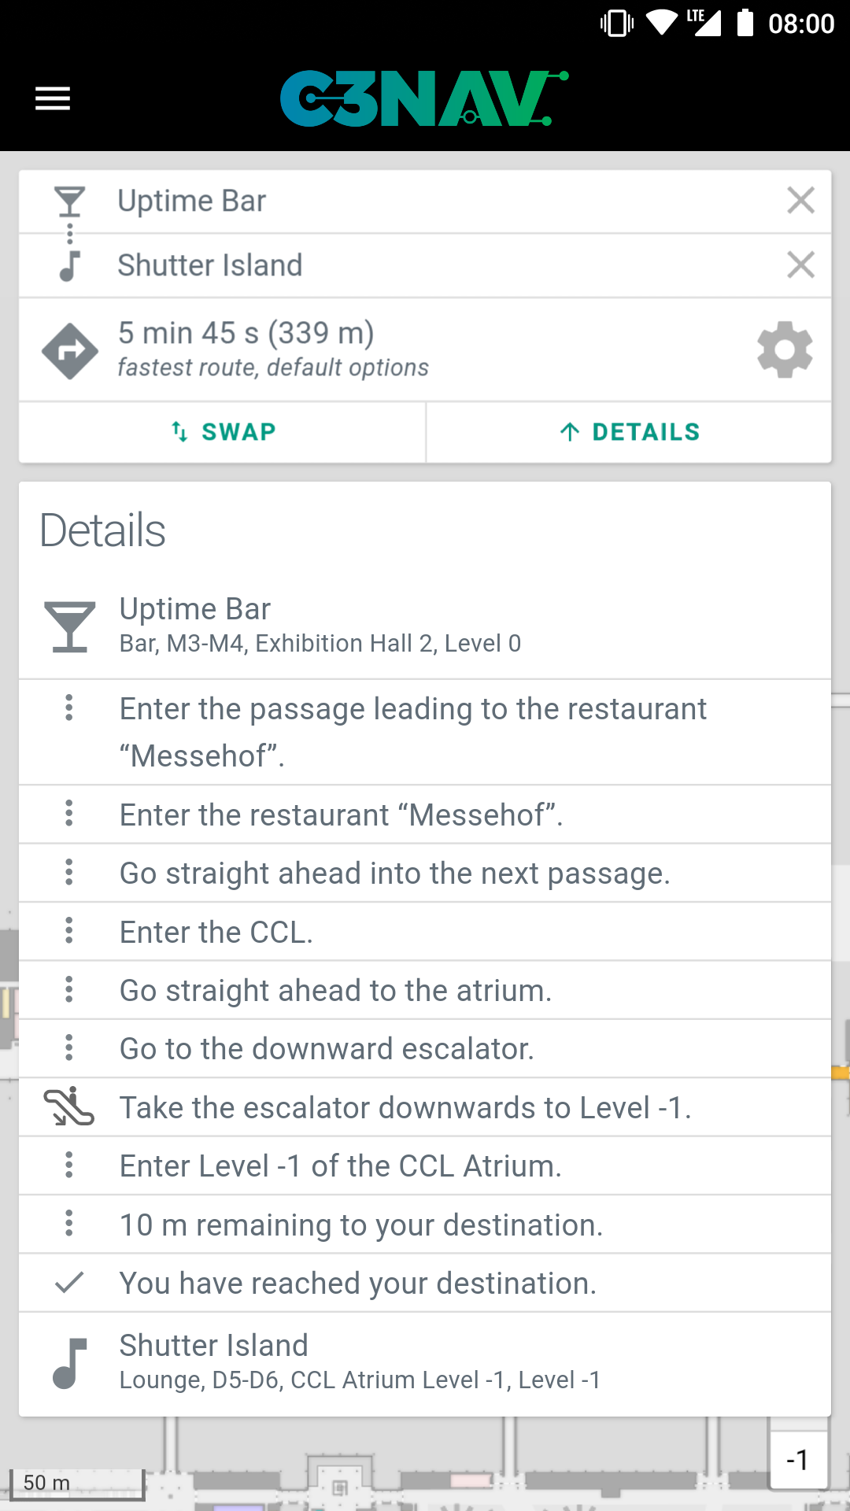Select the Uptime Bar details entry

click(x=425, y=625)
